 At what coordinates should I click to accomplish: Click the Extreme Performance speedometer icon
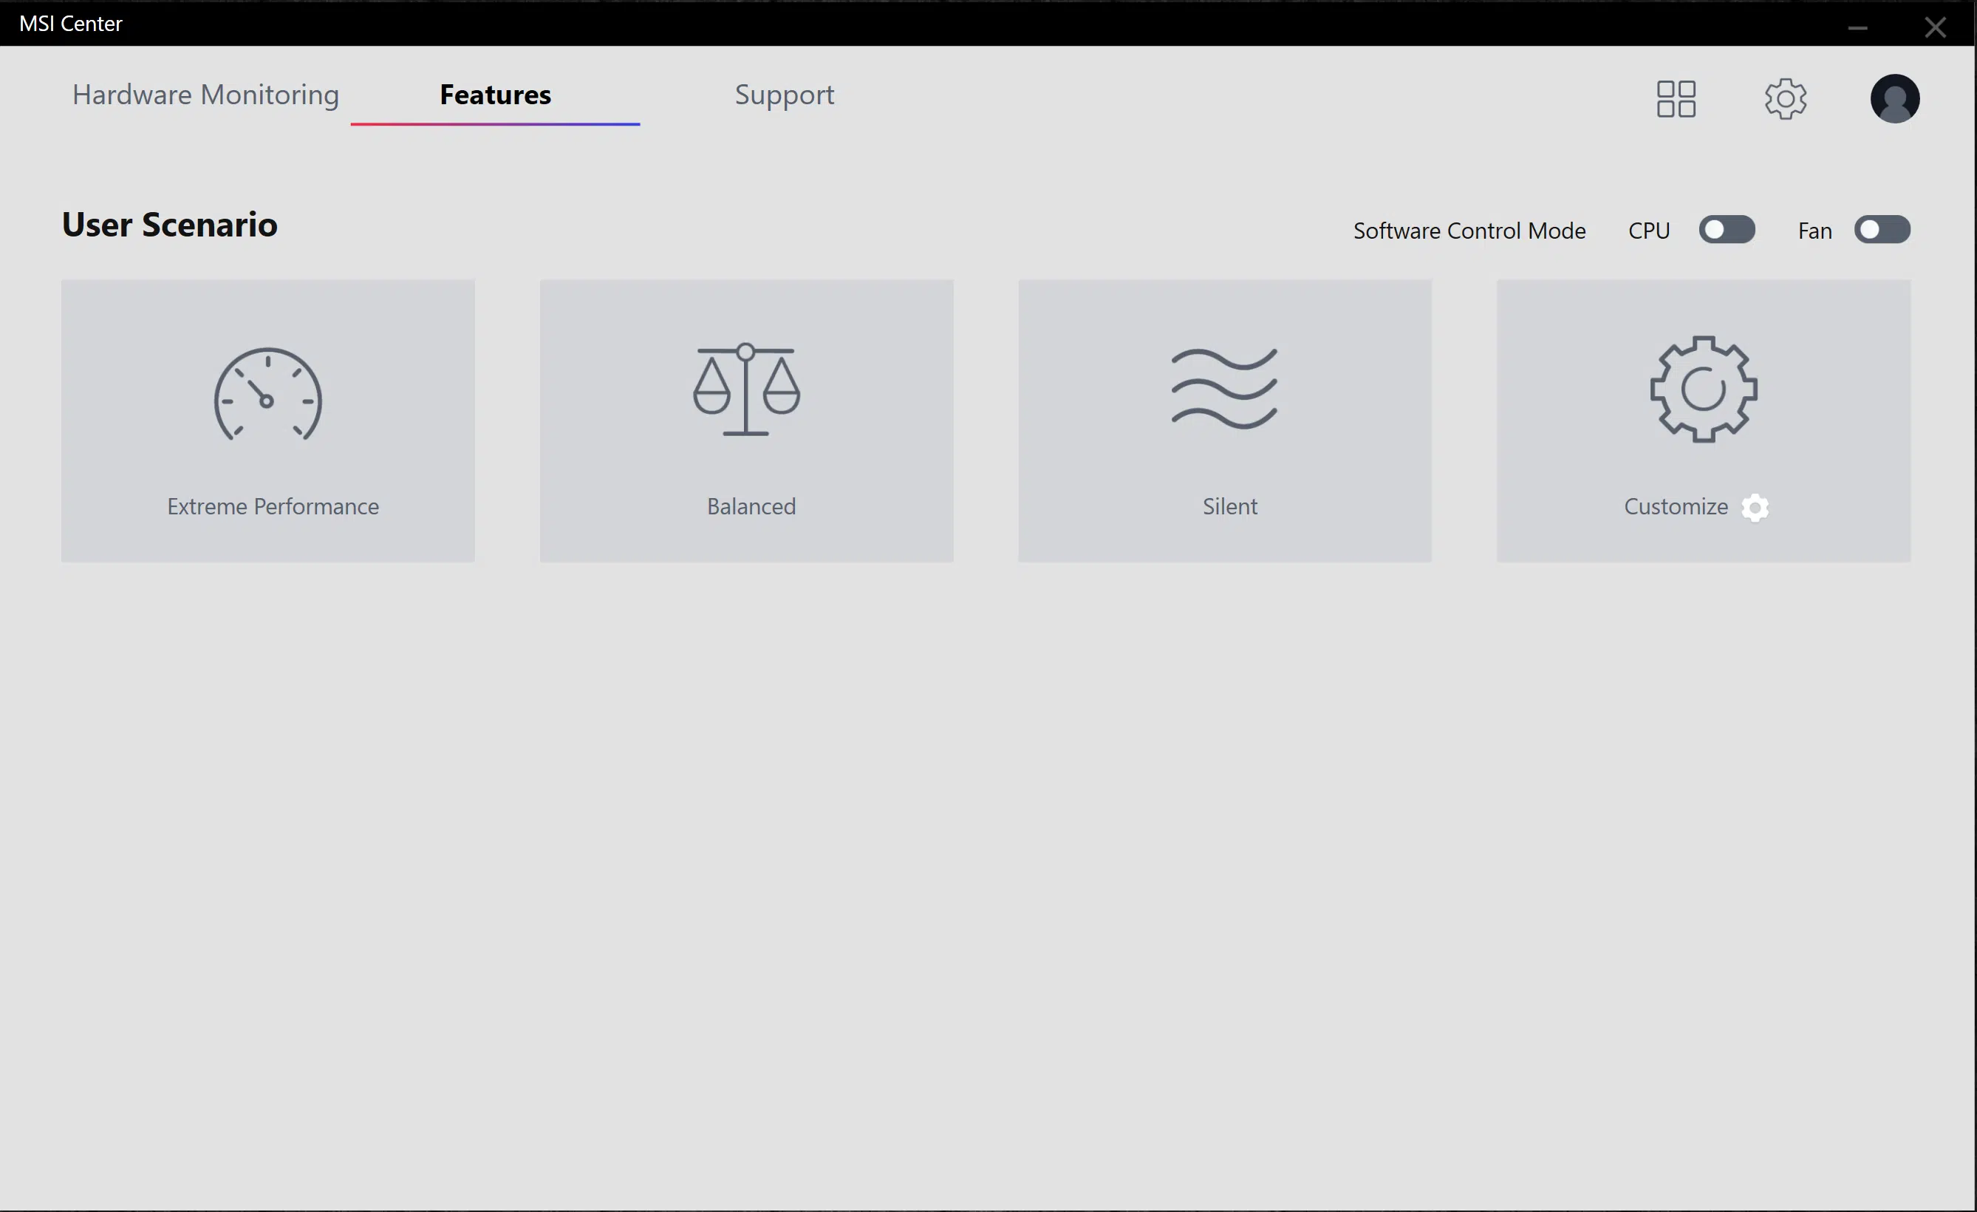pos(268,394)
